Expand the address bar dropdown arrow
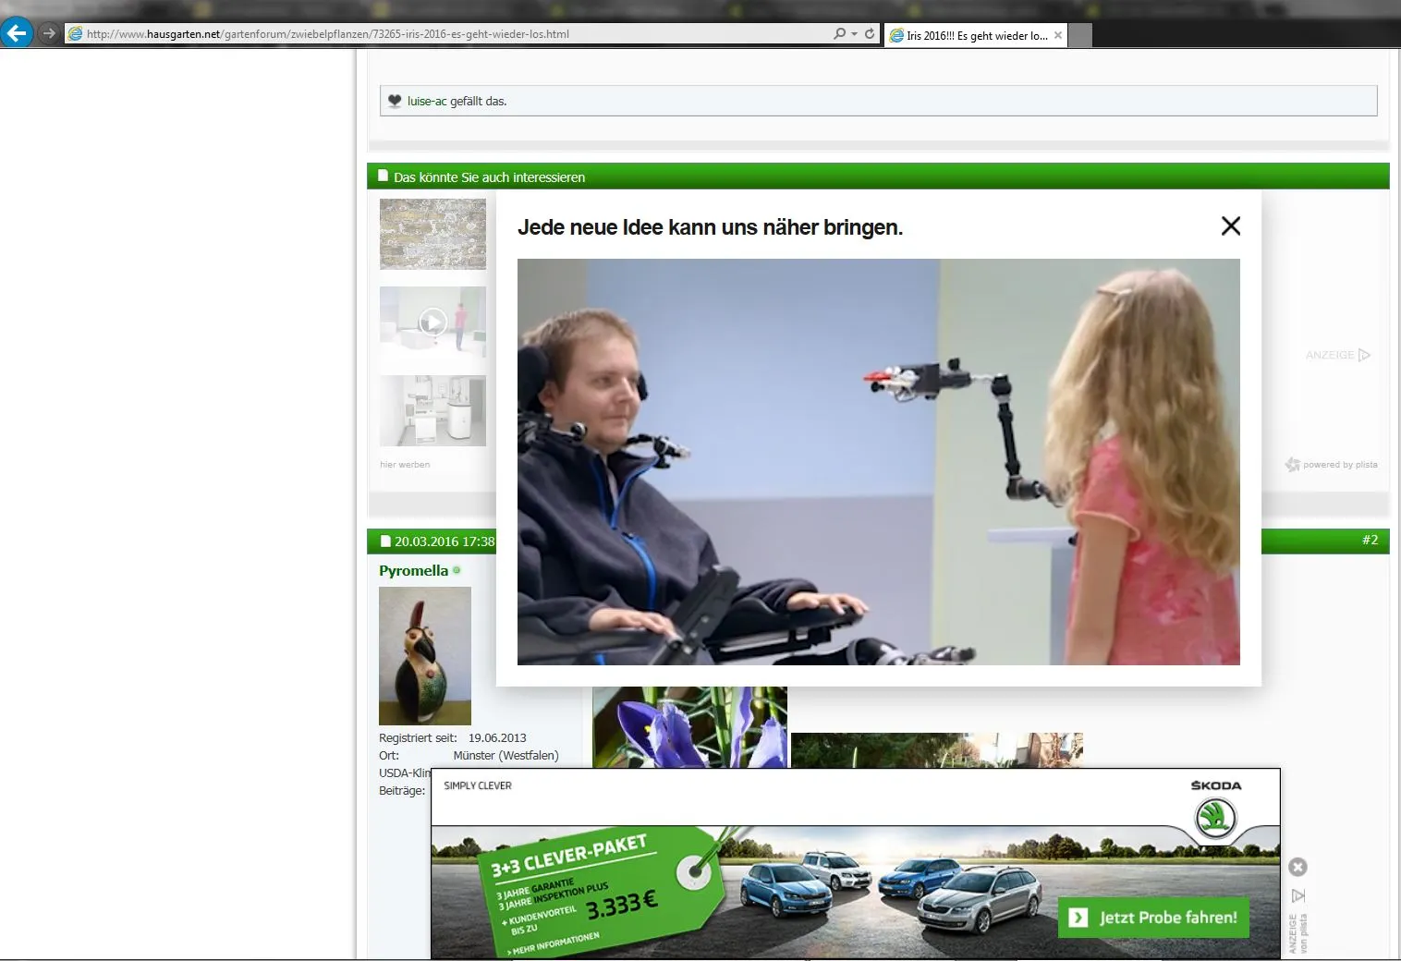The width and height of the screenshot is (1401, 961). 854,34
